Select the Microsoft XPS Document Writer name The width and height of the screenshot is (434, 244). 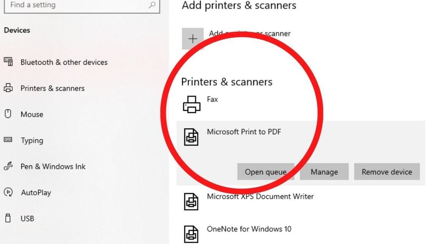point(260,197)
